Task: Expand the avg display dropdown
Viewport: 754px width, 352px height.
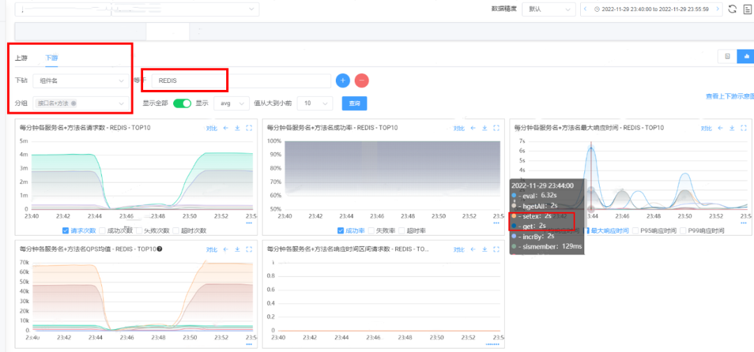Action: point(231,103)
